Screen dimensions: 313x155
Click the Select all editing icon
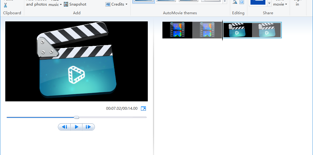(242, 2)
